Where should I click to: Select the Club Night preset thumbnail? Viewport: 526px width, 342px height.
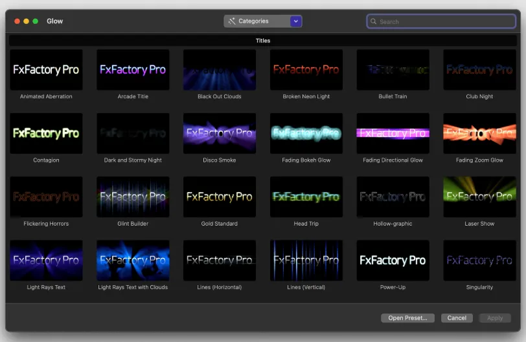[480, 70]
